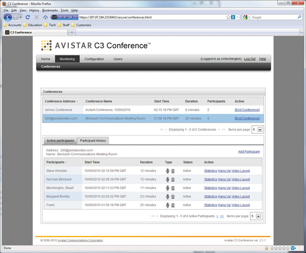The height and width of the screenshot is (253, 306).
Task: Select the Active participants tab
Action: 60,141
